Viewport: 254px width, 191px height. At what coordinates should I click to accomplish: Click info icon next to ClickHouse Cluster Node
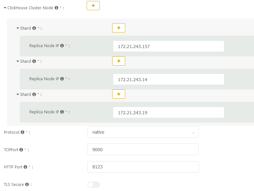56,8
